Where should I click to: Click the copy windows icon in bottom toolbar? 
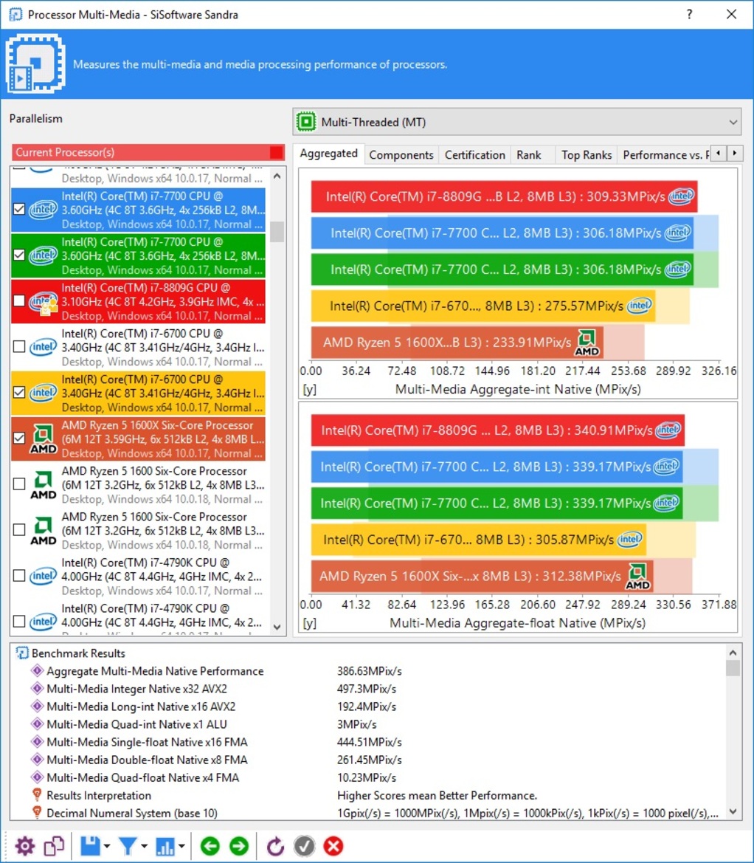tap(55, 846)
